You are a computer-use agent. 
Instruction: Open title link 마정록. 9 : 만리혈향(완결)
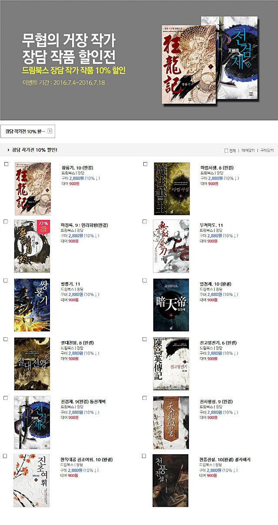pos(85,225)
